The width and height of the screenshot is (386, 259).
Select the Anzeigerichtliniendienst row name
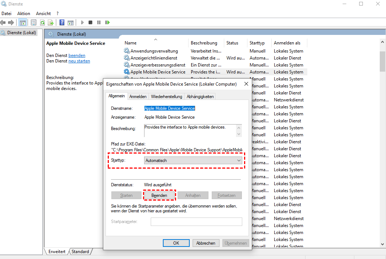[154, 58]
